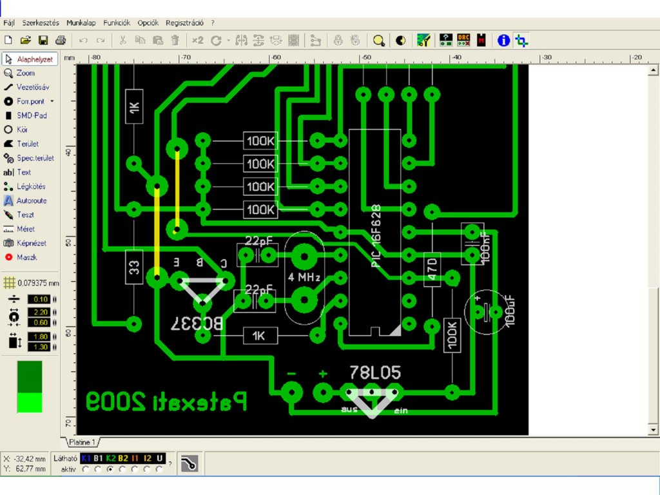Expand the rotate tool dropdown arrow
This screenshot has width=660, height=495.
pos(229,41)
